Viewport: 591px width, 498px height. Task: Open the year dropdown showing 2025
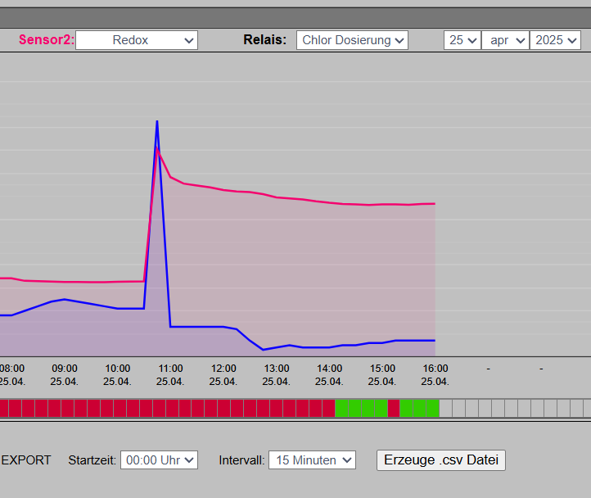point(555,40)
